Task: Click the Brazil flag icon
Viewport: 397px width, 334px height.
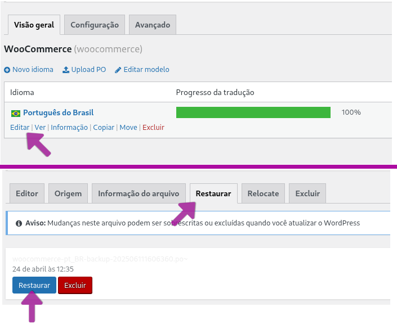Action: tap(16, 114)
